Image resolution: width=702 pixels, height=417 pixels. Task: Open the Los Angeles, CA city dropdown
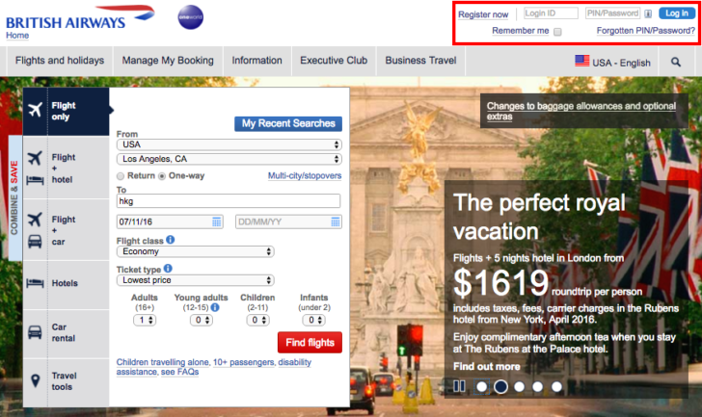pyautogui.click(x=229, y=159)
